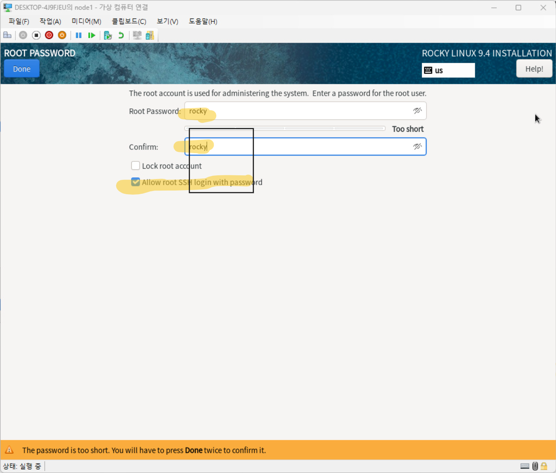Open the 보기(V) menu
The width and height of the screenshot is (556, 473).
tap(167, 21)
